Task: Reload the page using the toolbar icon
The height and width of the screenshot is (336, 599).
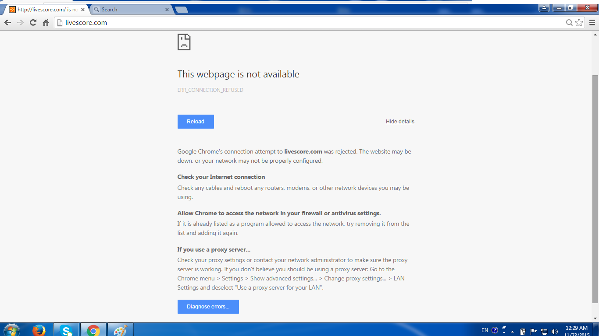Action: point(33,23)
